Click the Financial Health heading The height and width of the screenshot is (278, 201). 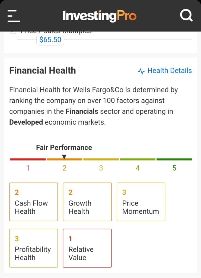click(43, 71)
